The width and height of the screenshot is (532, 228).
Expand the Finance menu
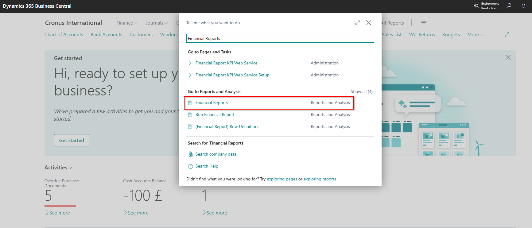point(127,23)
